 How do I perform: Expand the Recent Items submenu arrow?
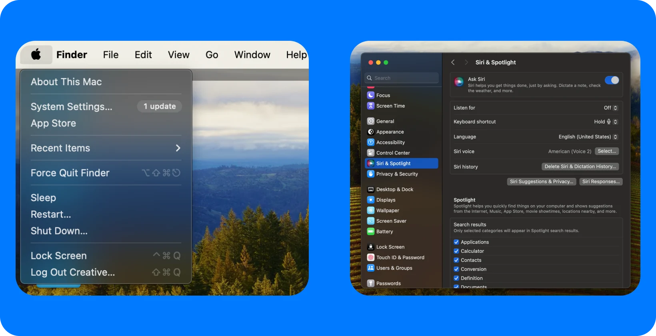tap(178, 148)
